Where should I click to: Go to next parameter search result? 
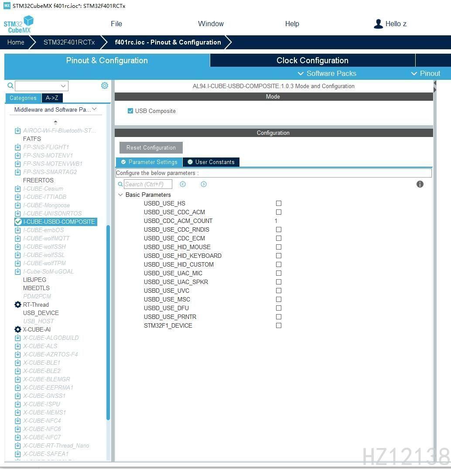(204, 184)
